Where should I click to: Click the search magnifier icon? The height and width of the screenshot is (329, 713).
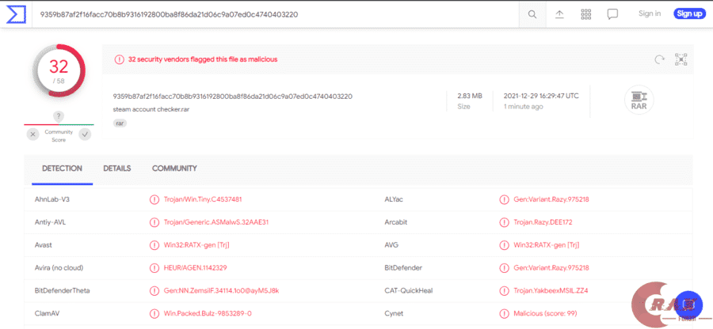click(x=532, y=13)
